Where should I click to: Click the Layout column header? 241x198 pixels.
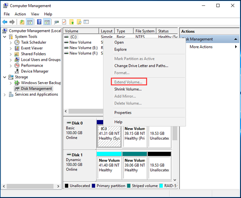tap(107, 31)
